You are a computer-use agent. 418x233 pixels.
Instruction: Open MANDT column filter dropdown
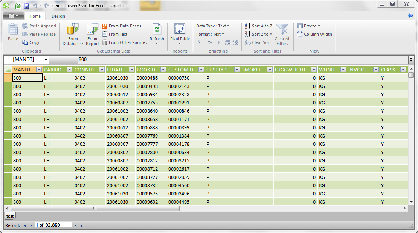coord(39,70)
